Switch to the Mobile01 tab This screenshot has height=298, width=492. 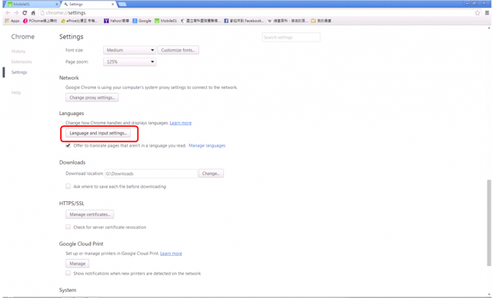click(32, 5)
